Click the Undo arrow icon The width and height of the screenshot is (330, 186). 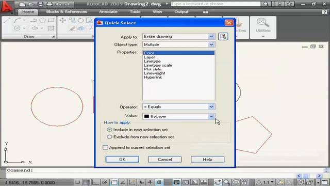(58, 4)
